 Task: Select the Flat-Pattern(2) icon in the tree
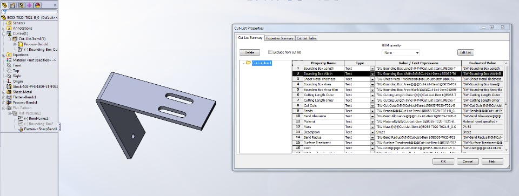[15, 113]
